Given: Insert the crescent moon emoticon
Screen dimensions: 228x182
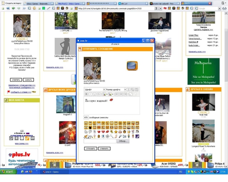Looking at the screenshot, I should pos(137,136).
